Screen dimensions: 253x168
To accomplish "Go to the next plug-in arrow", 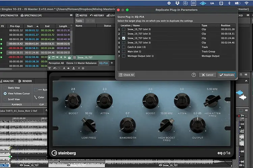I will (x=65, y=57).
